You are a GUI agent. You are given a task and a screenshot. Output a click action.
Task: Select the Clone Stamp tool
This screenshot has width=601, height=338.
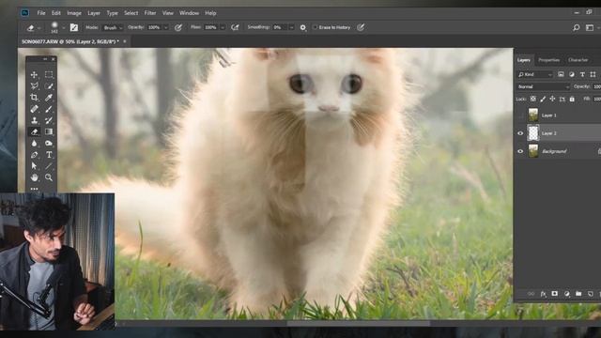[x=34, y=120]
